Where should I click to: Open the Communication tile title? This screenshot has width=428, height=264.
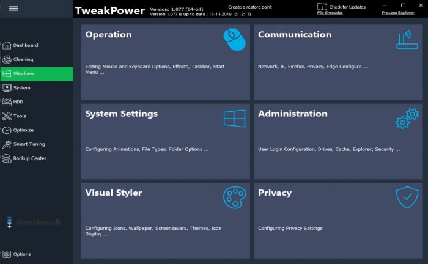(x=295, y=34)
